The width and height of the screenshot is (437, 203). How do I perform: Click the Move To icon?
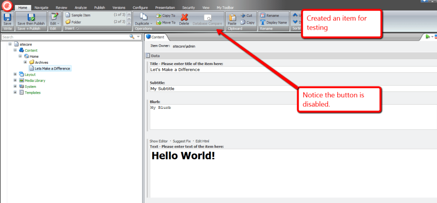pyautogui.click(x=159, y=22)
